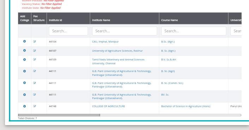The image size is (249, 130).
Task: Click the Institute Id search field
Action: coord(68,31)
